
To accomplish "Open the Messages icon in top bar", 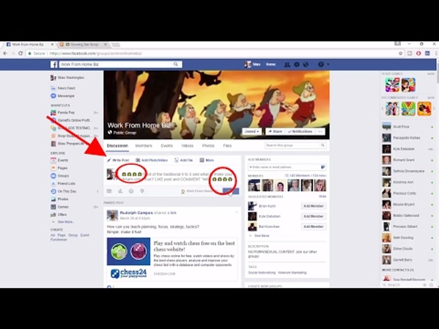I will (296, 64).
